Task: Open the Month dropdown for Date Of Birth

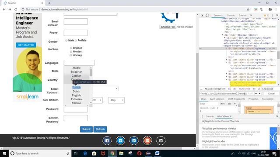Action: click(x=97, y=100)
